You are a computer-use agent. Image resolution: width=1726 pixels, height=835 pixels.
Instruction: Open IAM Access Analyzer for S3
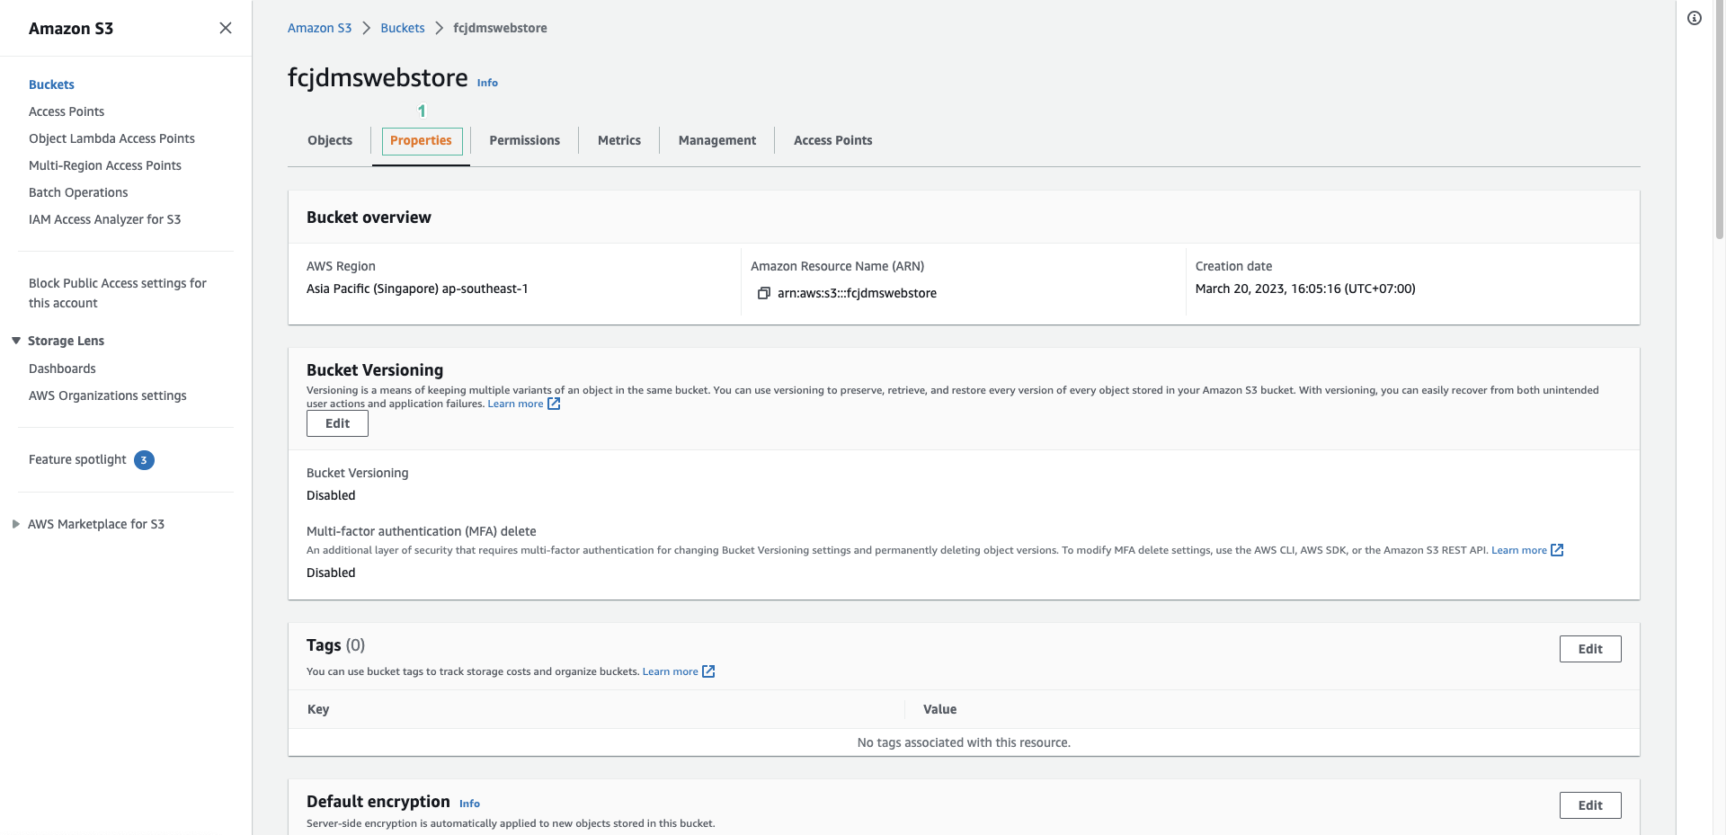click(x=104, y=219)
